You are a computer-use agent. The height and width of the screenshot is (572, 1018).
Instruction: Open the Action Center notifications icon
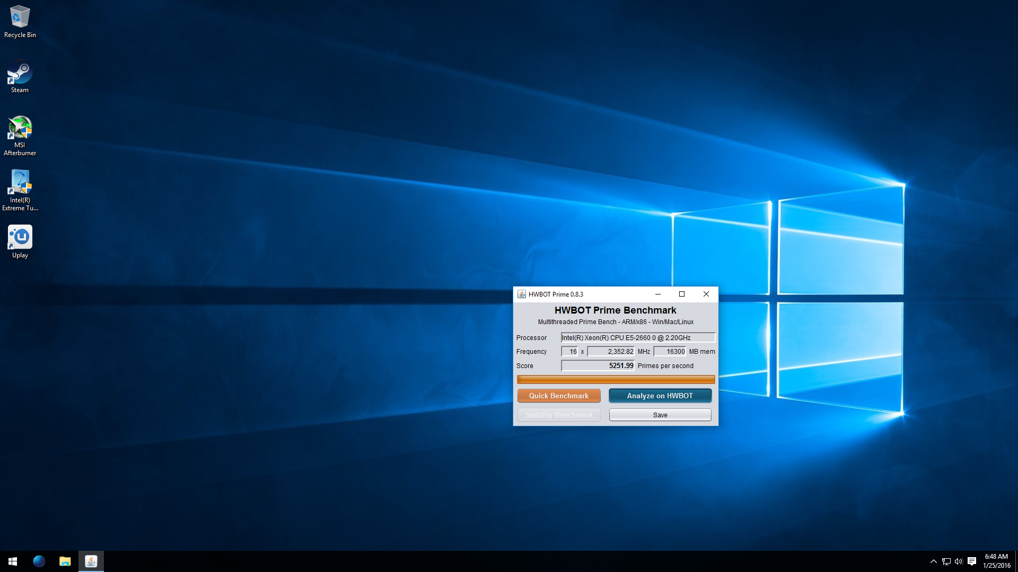click(x=972, y=561)
